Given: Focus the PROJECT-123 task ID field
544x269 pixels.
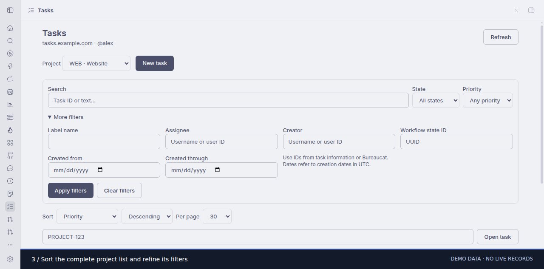Looking at the screenshot, I should pos(258,237).
